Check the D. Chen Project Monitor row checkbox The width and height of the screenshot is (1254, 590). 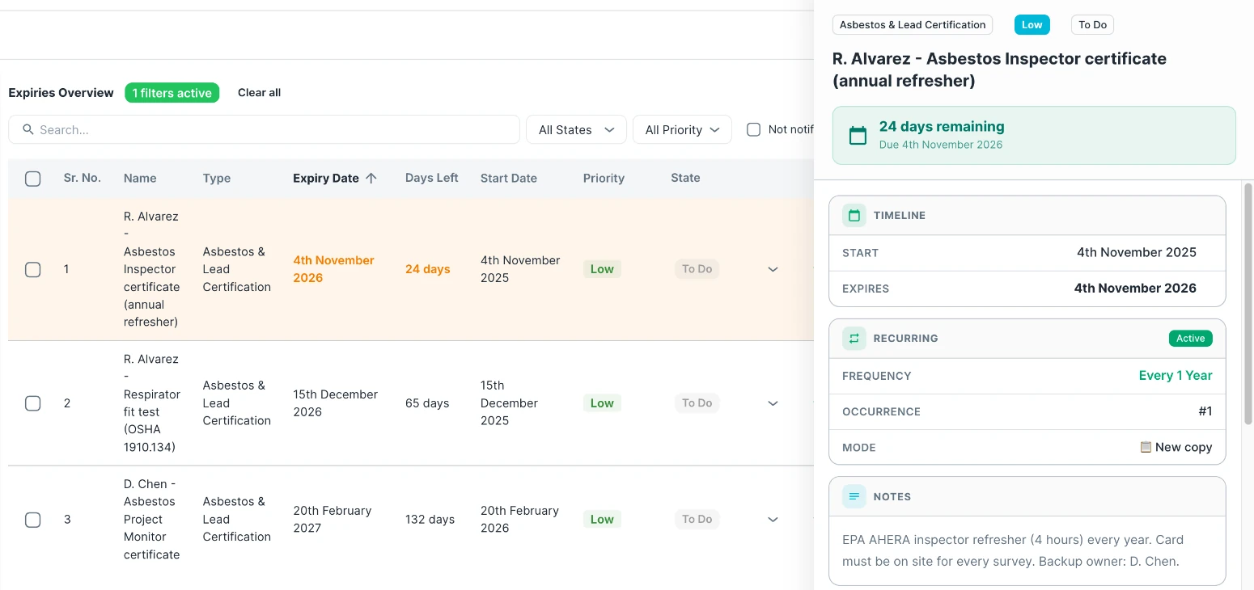[x=33, y=520]
